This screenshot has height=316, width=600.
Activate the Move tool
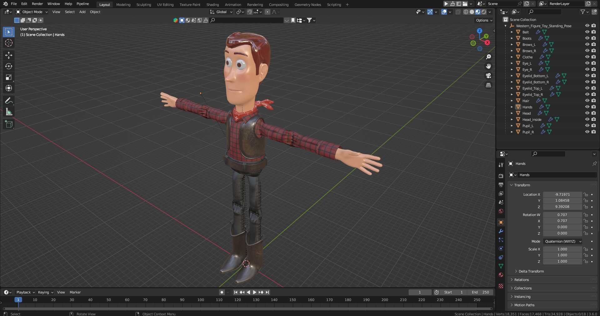pyautogui.click(x=9, y=55)
